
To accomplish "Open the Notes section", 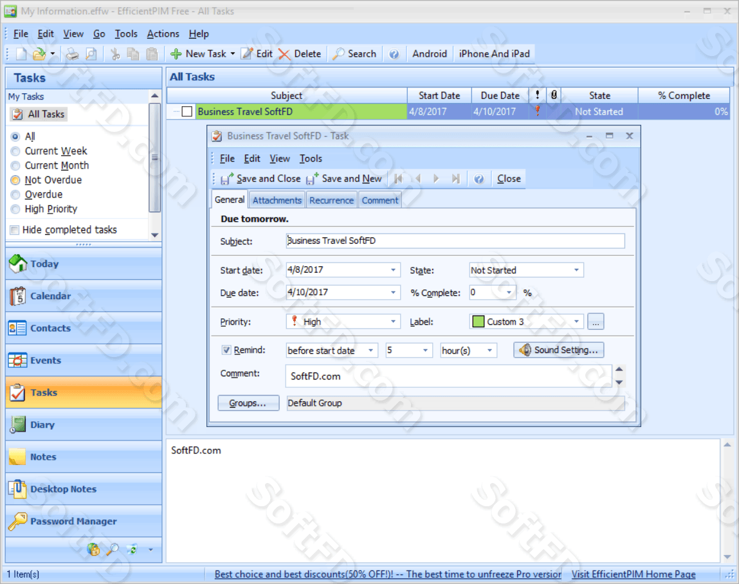I will point(84,457).
